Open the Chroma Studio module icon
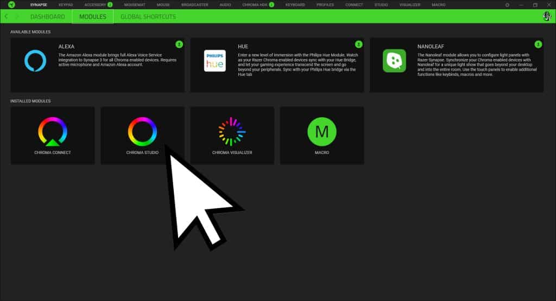This screenshot has width=556, height=301. (142, 131)
